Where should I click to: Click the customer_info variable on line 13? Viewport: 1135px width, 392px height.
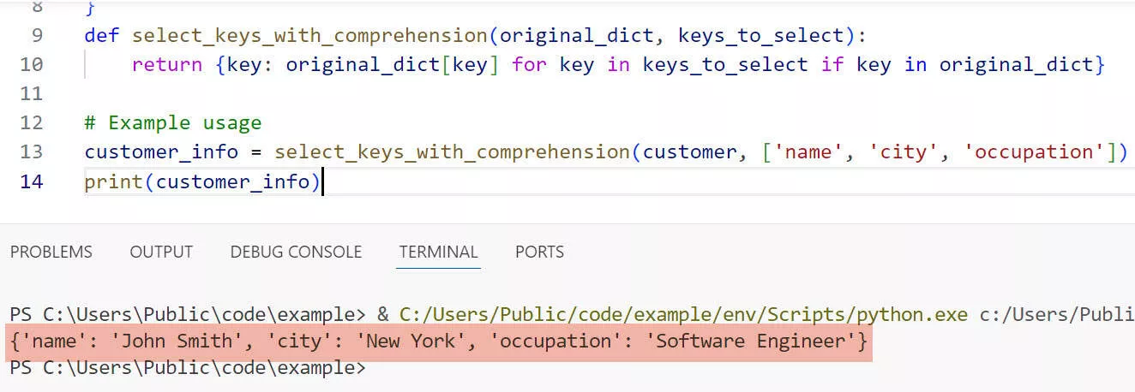161,151
